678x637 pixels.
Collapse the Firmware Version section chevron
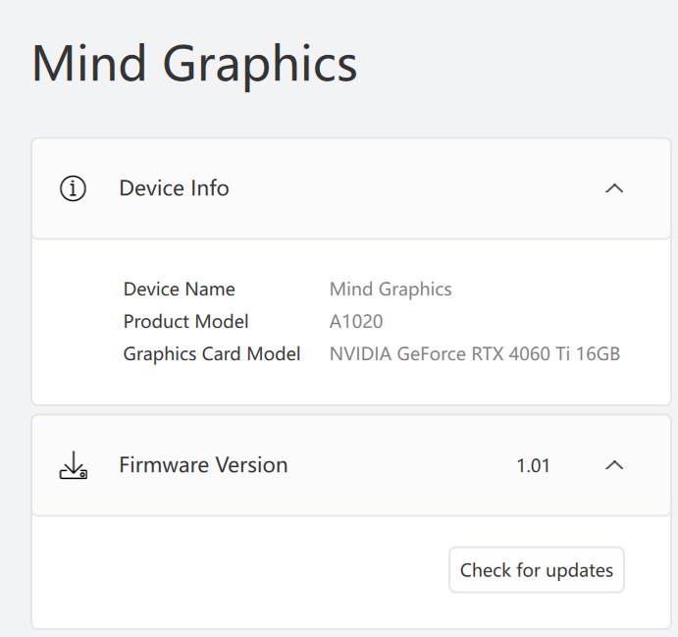point(614,465)
